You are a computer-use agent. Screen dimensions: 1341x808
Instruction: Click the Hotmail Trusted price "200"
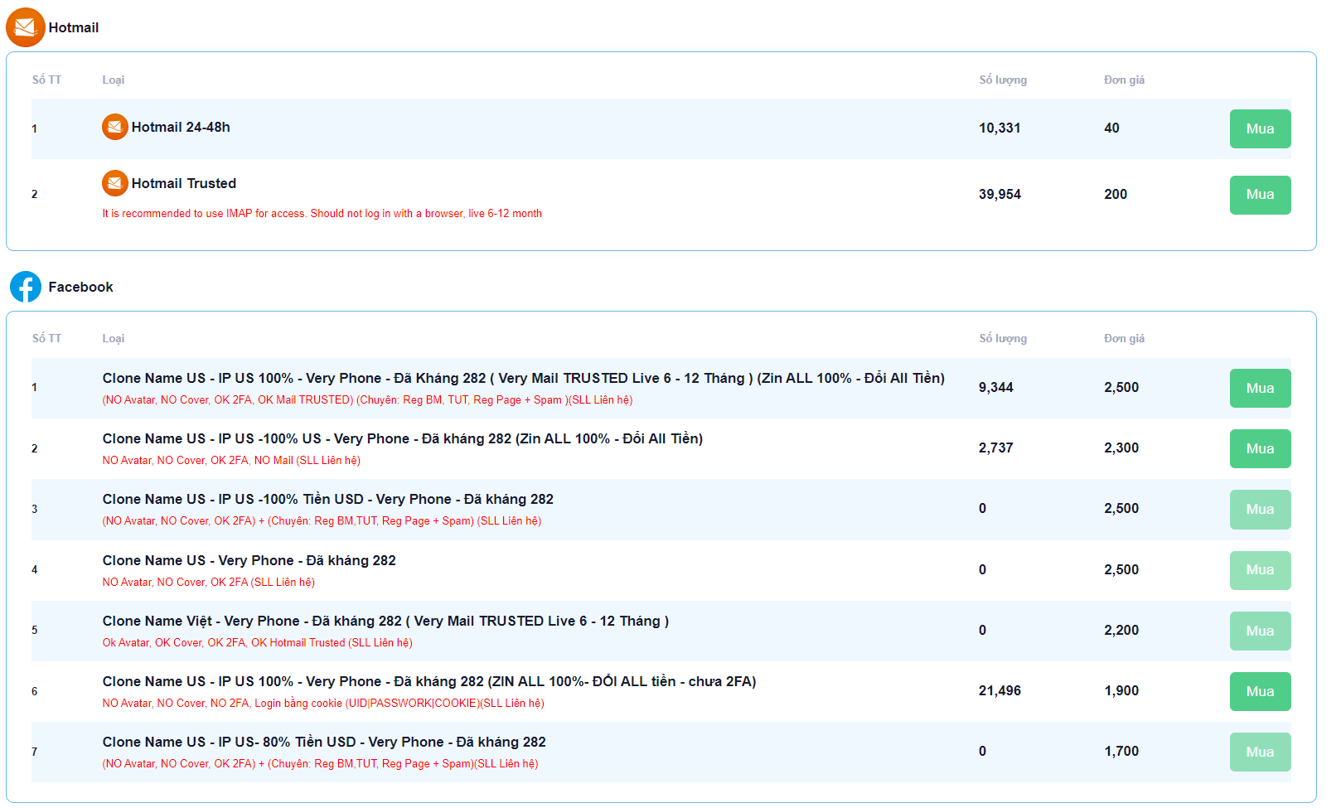pos(1116,194)
